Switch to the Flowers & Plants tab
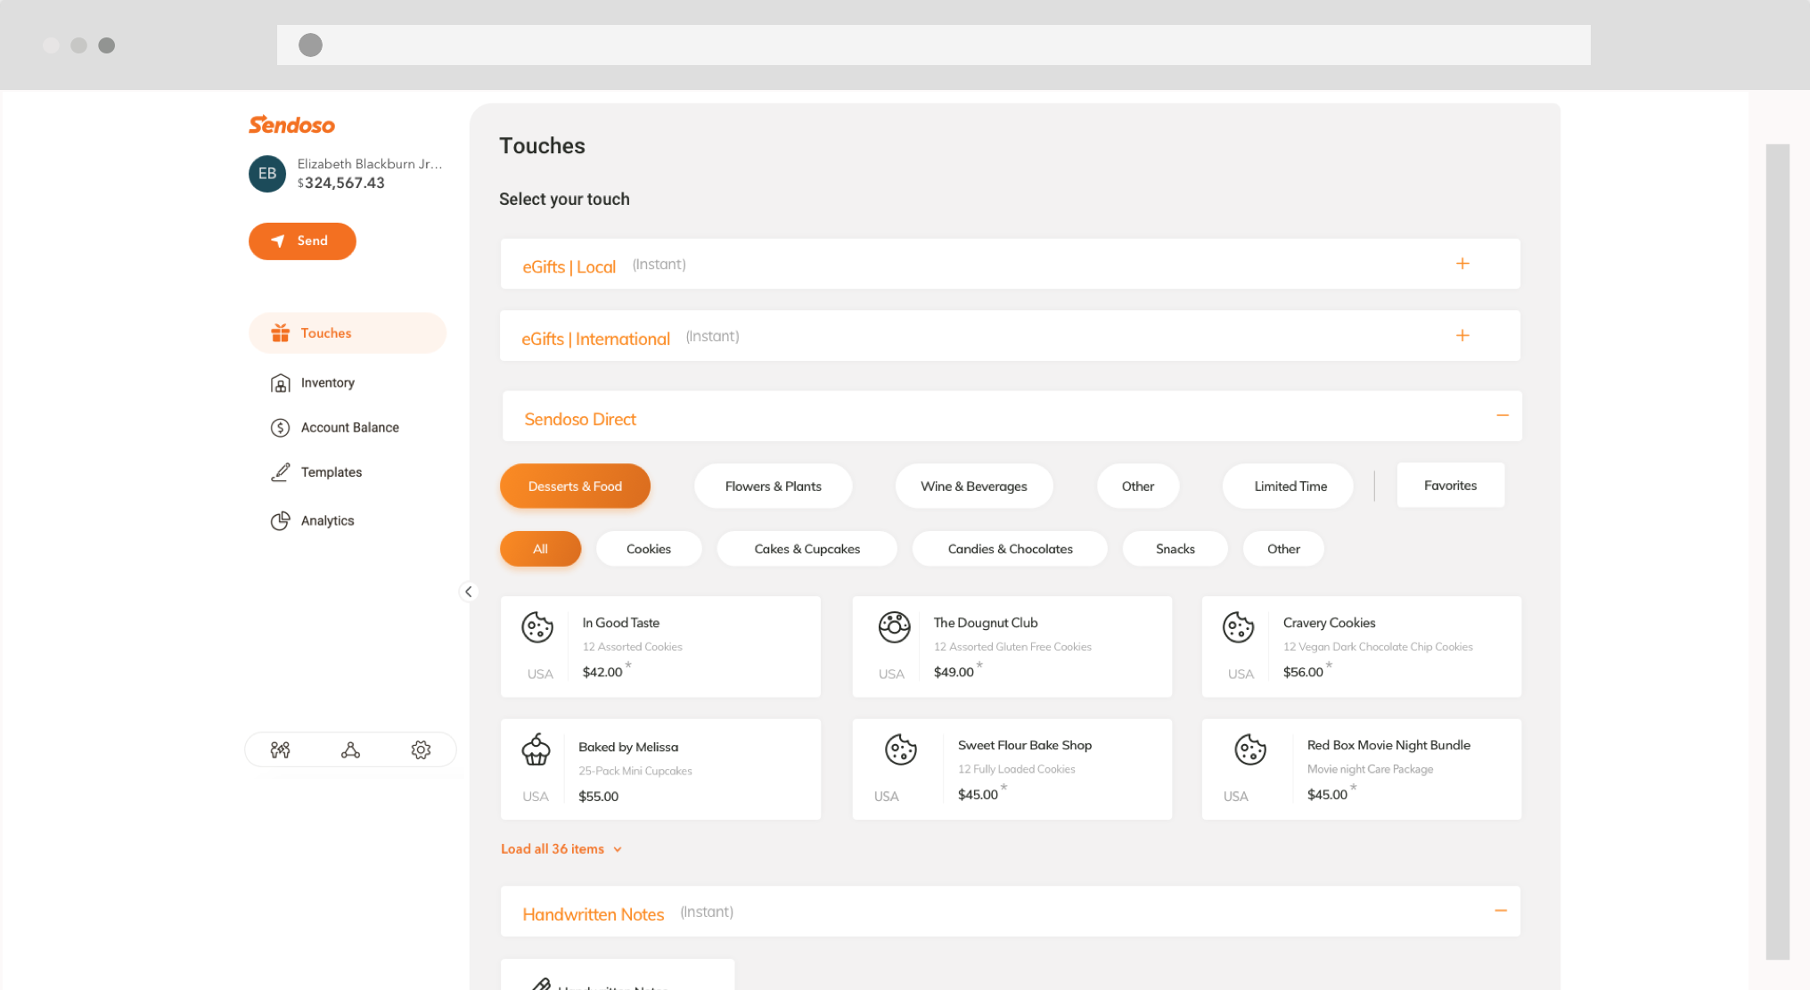 [773, 486]
